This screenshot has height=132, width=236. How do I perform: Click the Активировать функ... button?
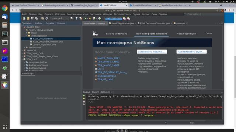click(x=192, y=52)
